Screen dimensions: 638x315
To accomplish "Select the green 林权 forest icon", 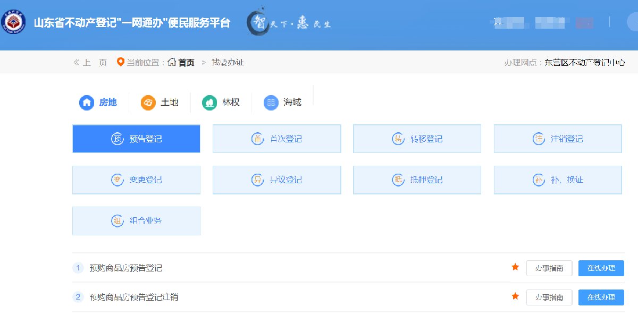I will (209, 103).
